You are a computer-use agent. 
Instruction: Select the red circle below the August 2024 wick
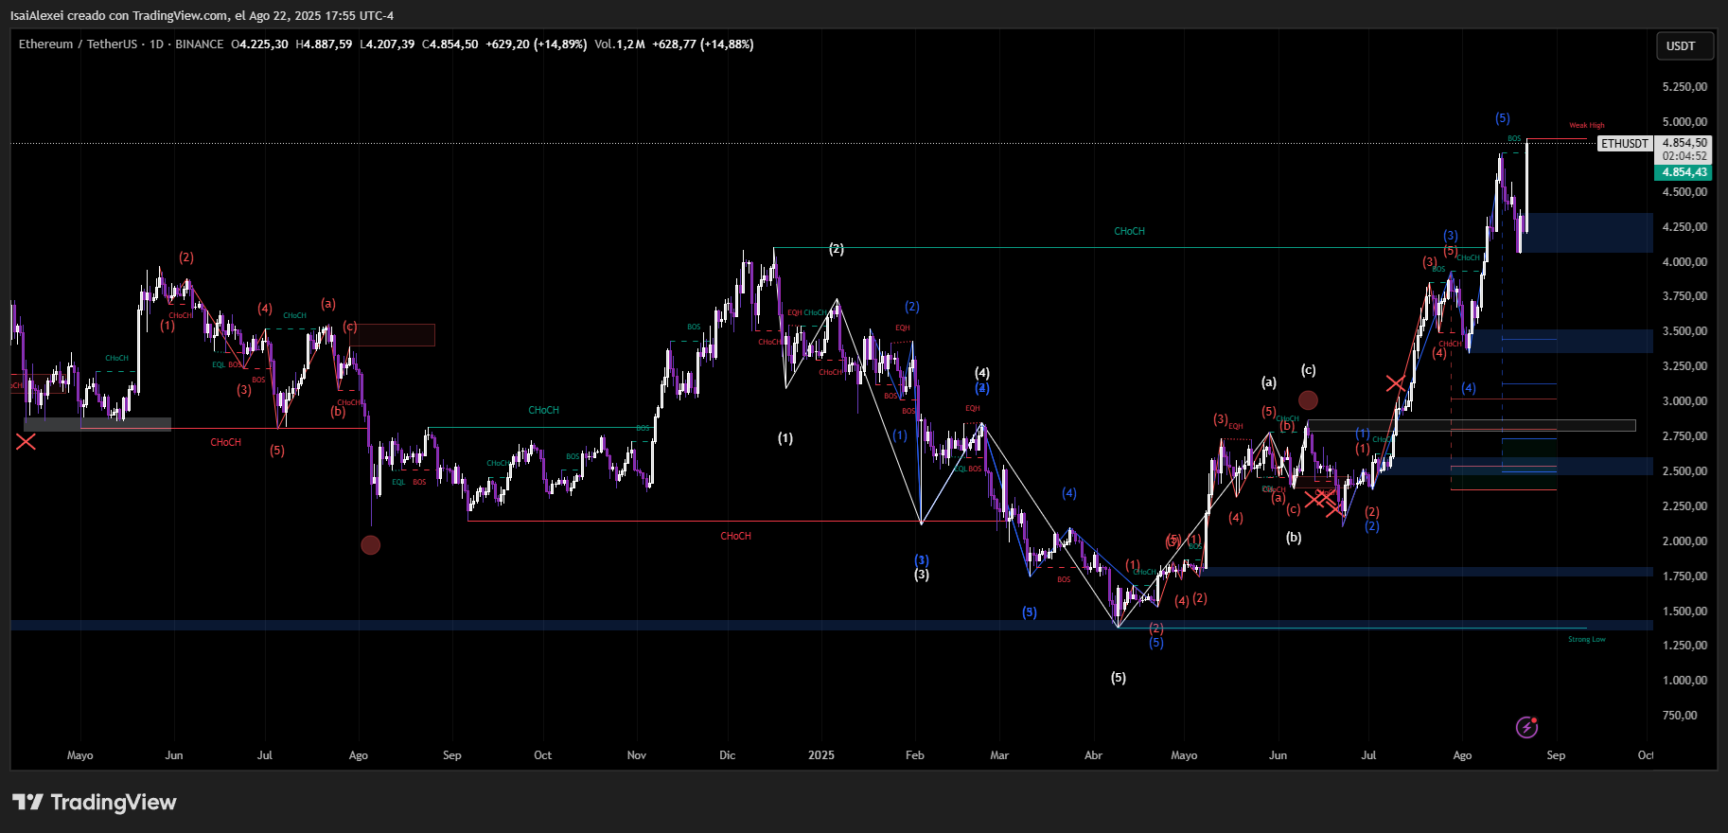point(371,545)
